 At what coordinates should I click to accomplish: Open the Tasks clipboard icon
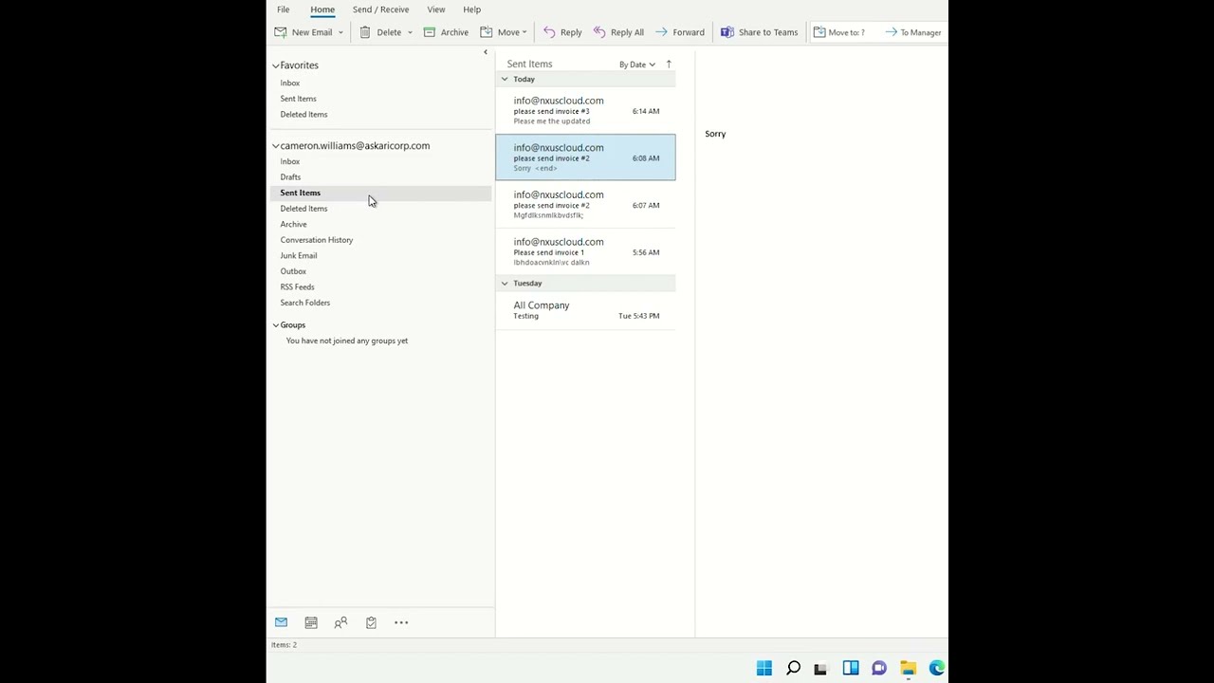371,622
